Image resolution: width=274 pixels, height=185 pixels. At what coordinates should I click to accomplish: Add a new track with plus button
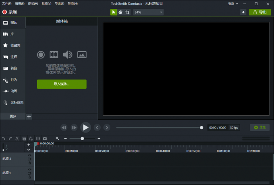click(x=29, y=145)
